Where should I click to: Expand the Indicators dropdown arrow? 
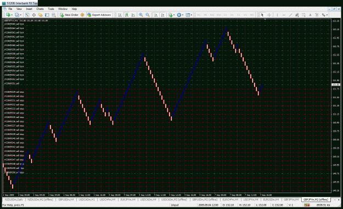174,15
